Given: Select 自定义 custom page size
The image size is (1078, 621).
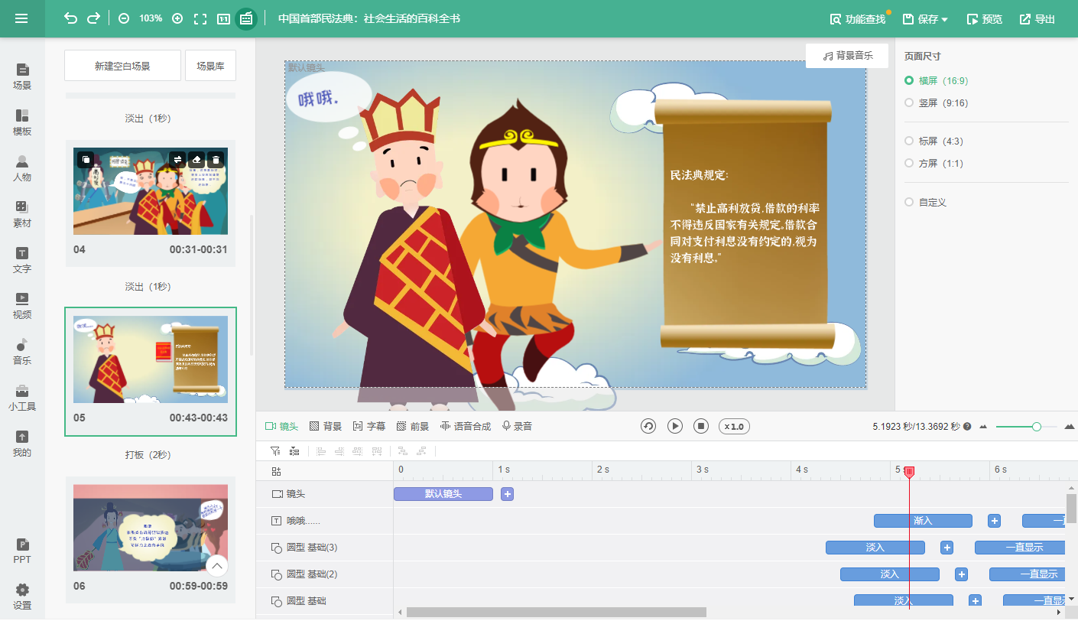Looking at the screenshot, I should pyautogui.click(x=926, y=202).
